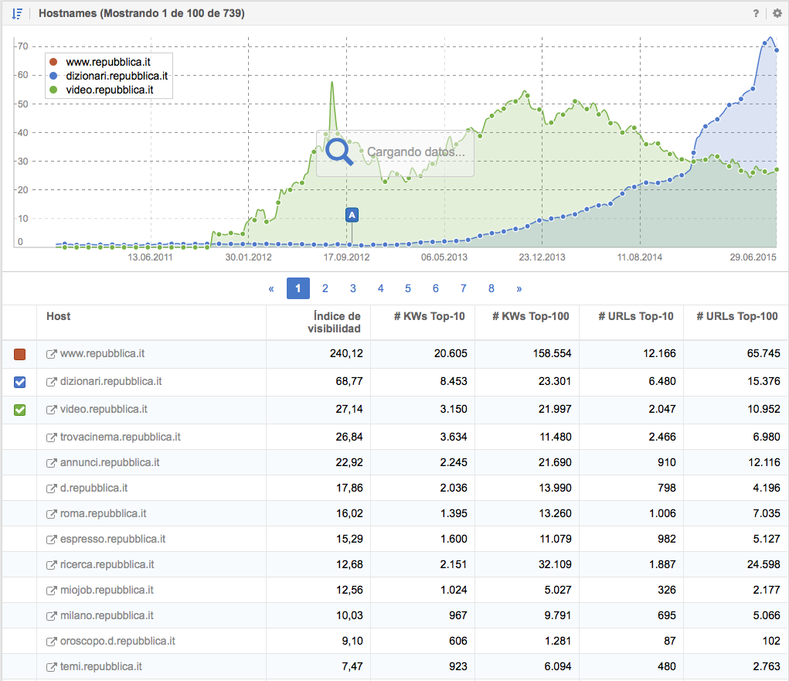This screenshot has height=681, width=789.
Task: Go to page 8 of results
Action: tap(491, 288)
